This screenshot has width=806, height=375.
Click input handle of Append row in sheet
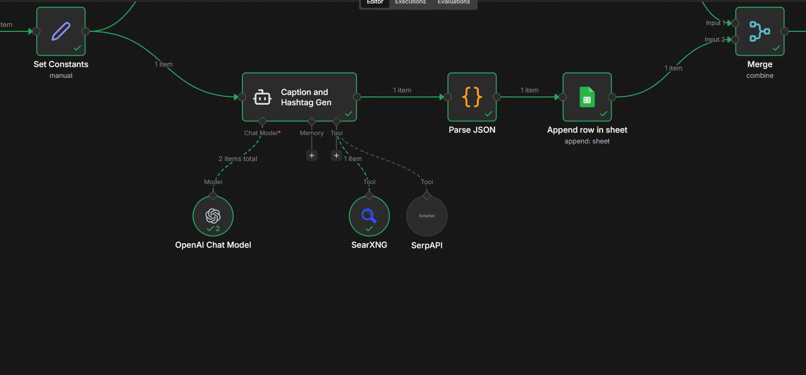pyautogui.click(x=563, y=97)
